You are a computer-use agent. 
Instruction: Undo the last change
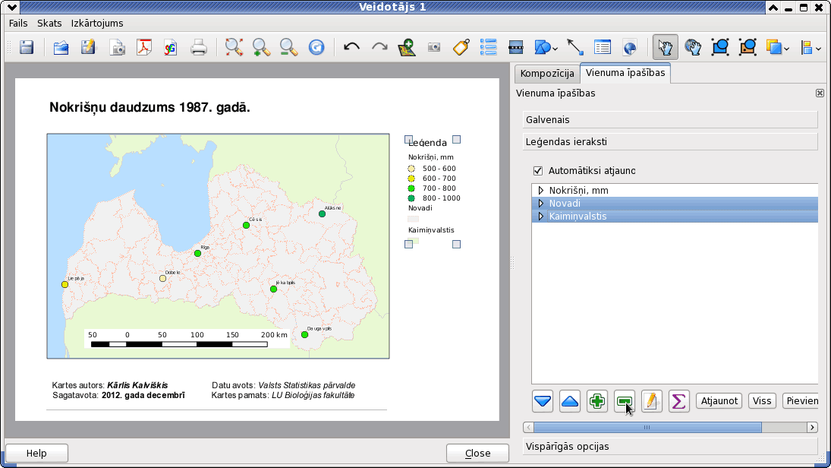(351, 48)
